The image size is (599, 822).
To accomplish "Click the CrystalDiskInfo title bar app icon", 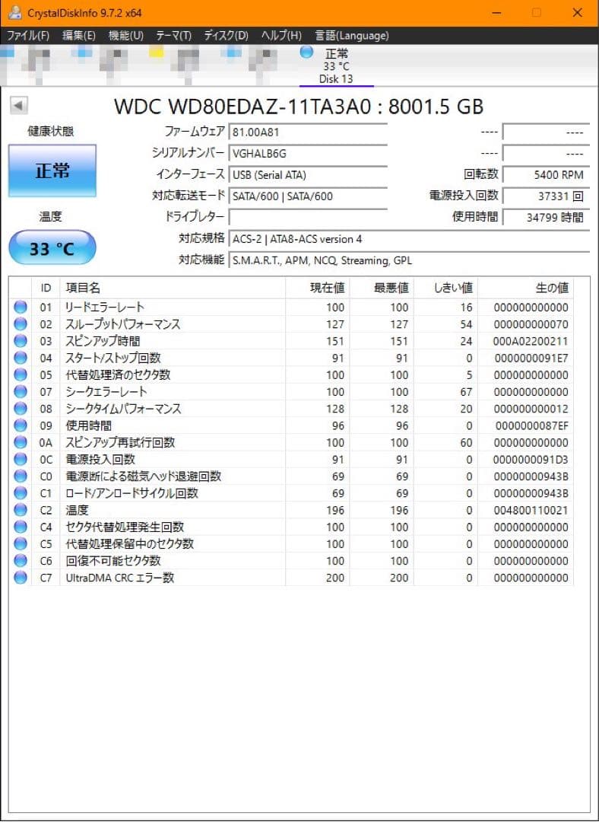I will point(15,13).
